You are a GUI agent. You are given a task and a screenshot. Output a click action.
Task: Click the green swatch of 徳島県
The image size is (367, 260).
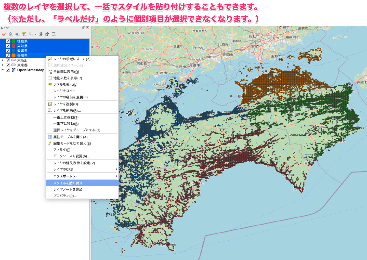14,41
